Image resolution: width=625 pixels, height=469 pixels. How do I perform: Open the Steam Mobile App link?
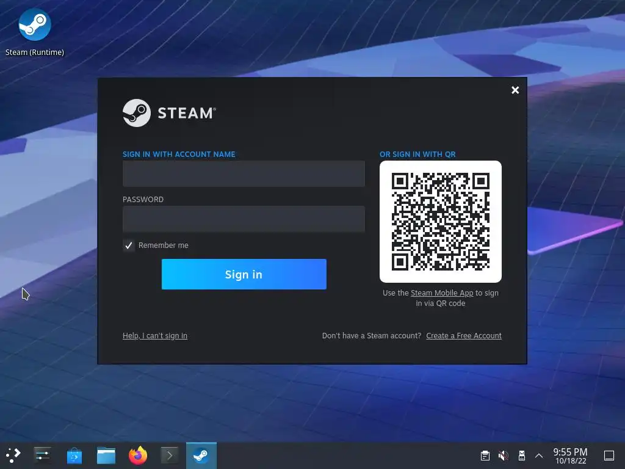click(x=442, y=293)
